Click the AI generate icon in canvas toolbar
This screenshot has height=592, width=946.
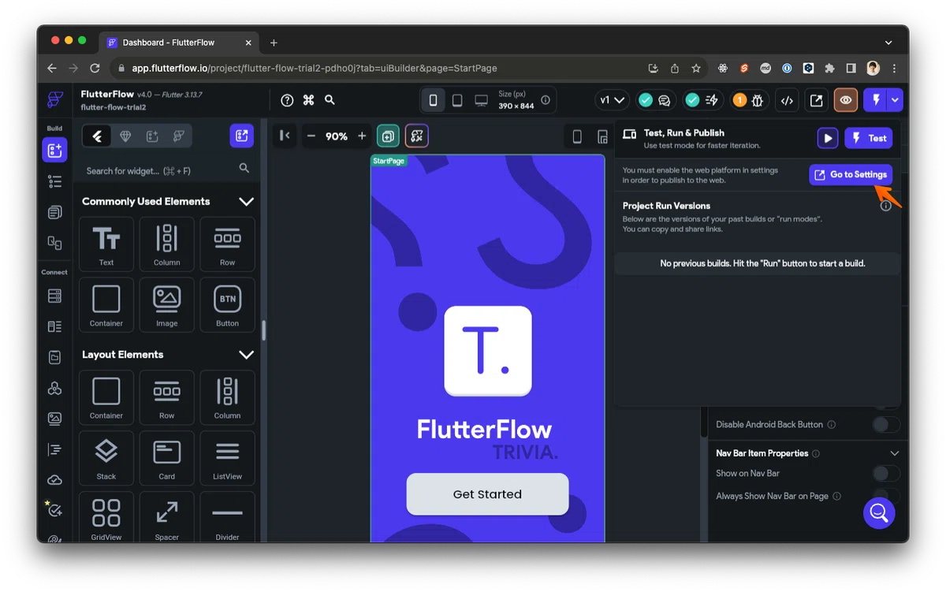(x=417, y=136)
